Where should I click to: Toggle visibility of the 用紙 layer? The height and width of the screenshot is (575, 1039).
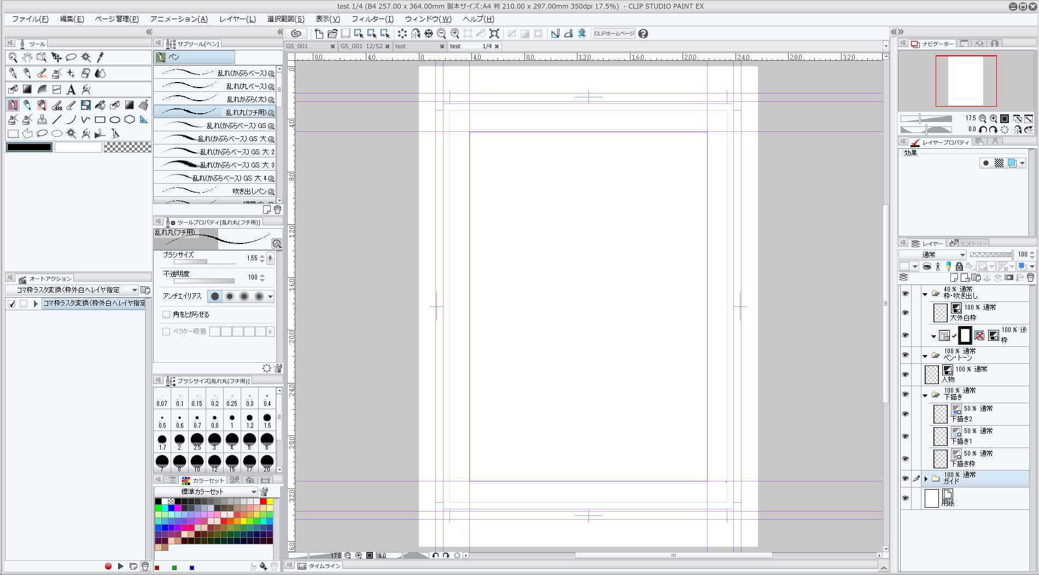pyautogui.click(x=905, y=498)
